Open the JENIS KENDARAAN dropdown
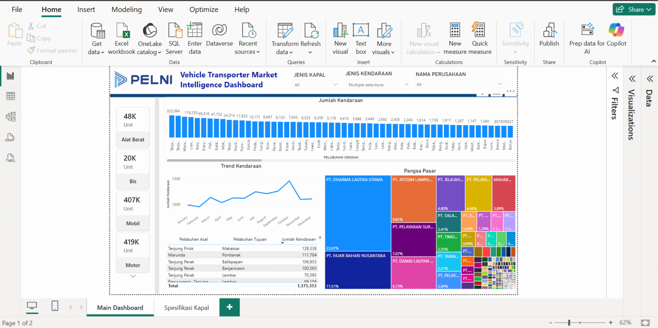Viewport: 658px width, 328px height. pyautogui.click(x=378, y=85)
